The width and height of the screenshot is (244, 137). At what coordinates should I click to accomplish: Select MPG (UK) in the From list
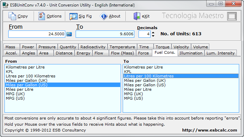click(x=63, y=94)
